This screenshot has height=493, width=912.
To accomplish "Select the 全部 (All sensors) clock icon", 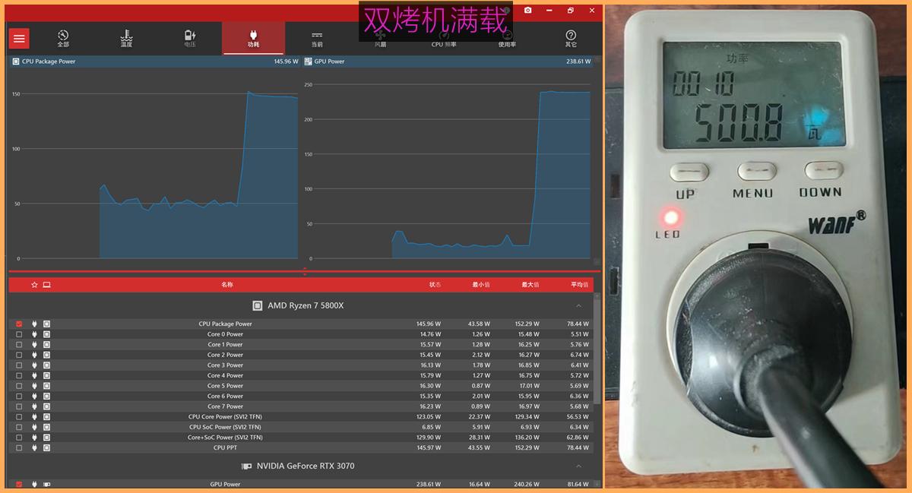I will (x=63, y=38).
